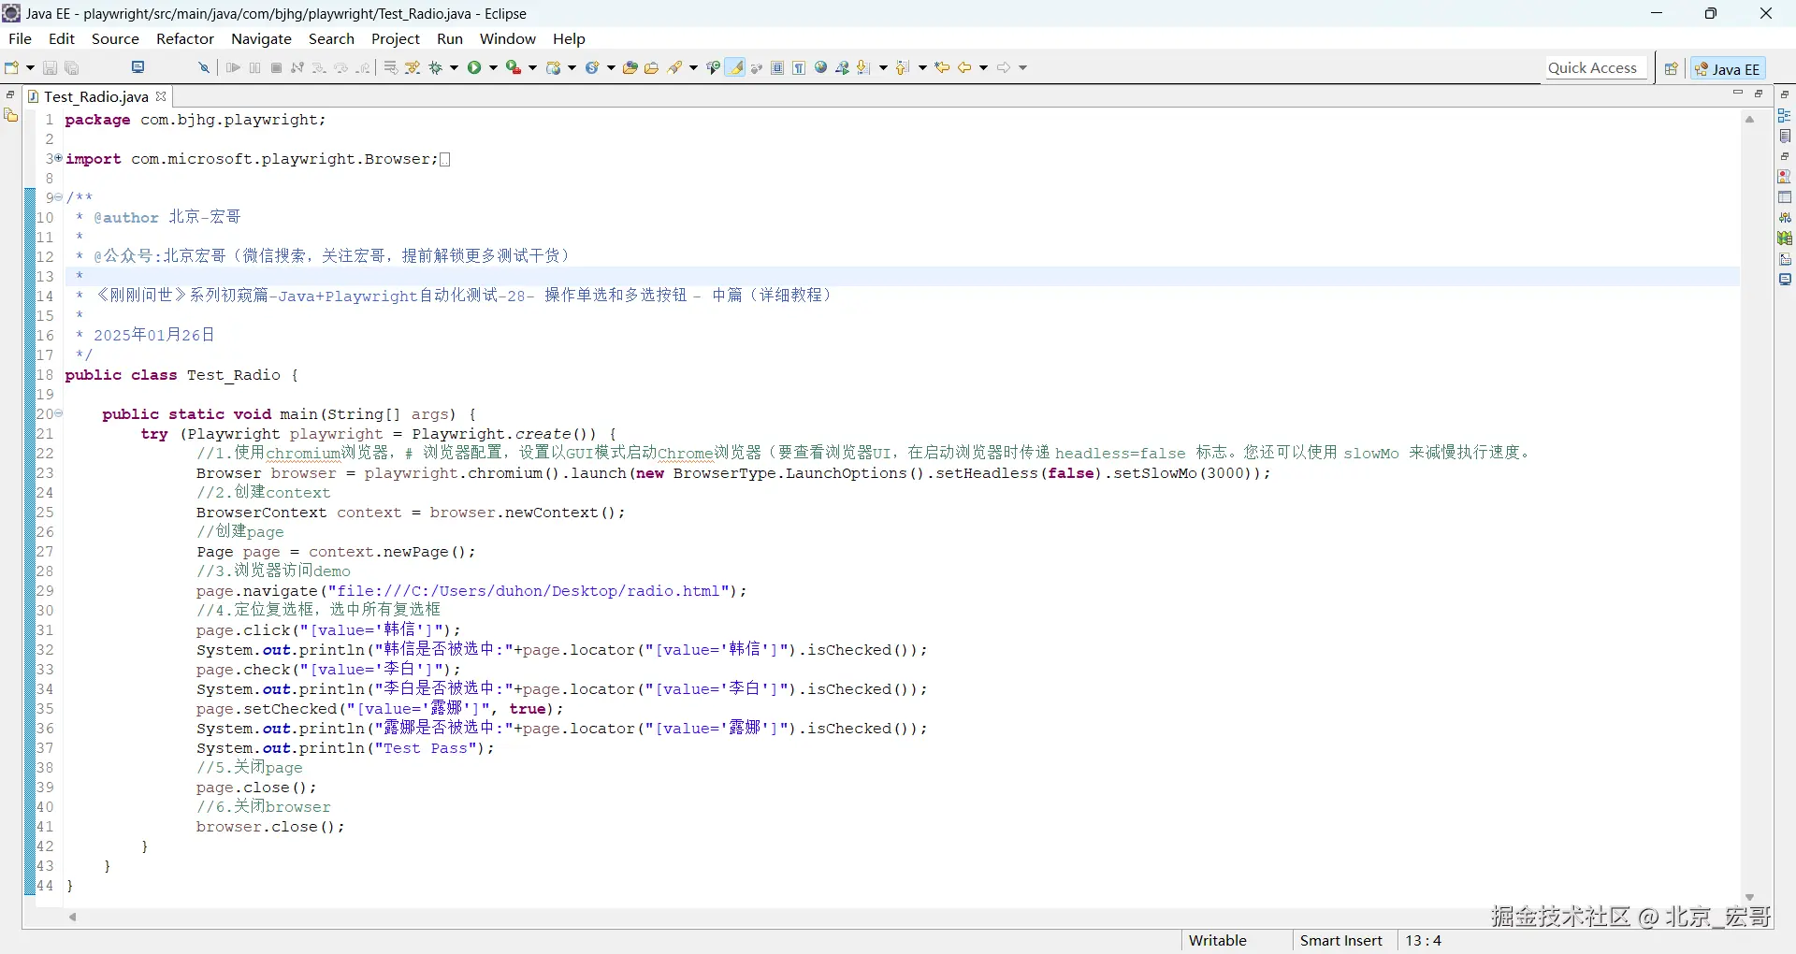
Task: Switch to the Java EE perspective
Action: [1728, 68]
